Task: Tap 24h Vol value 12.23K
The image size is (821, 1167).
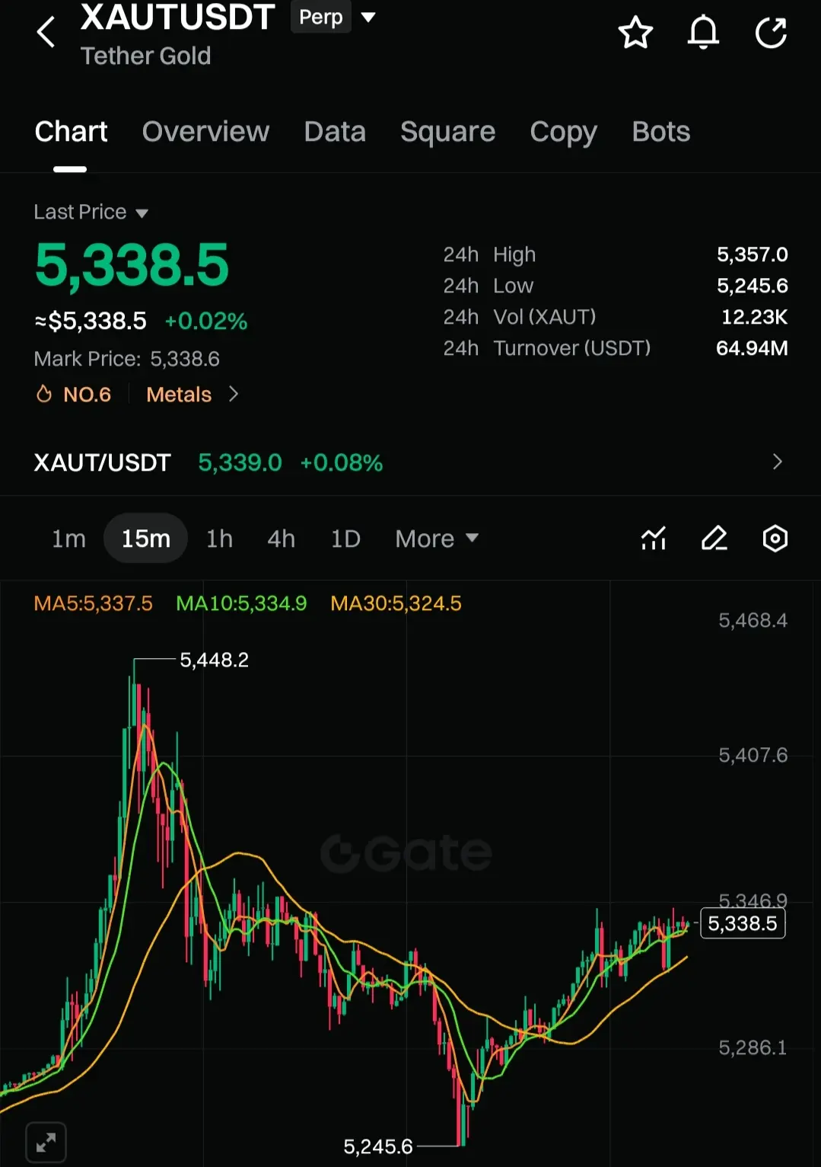Action: [x=754, y=317]
